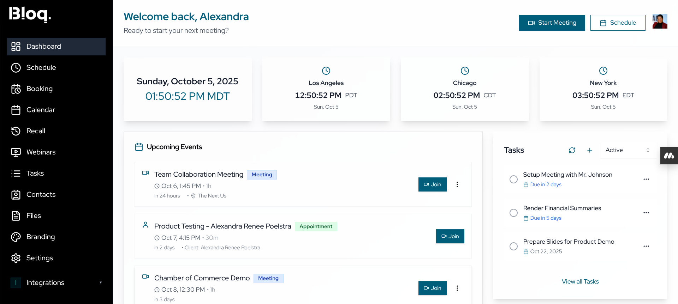Click the Start Meeting button

552,23
